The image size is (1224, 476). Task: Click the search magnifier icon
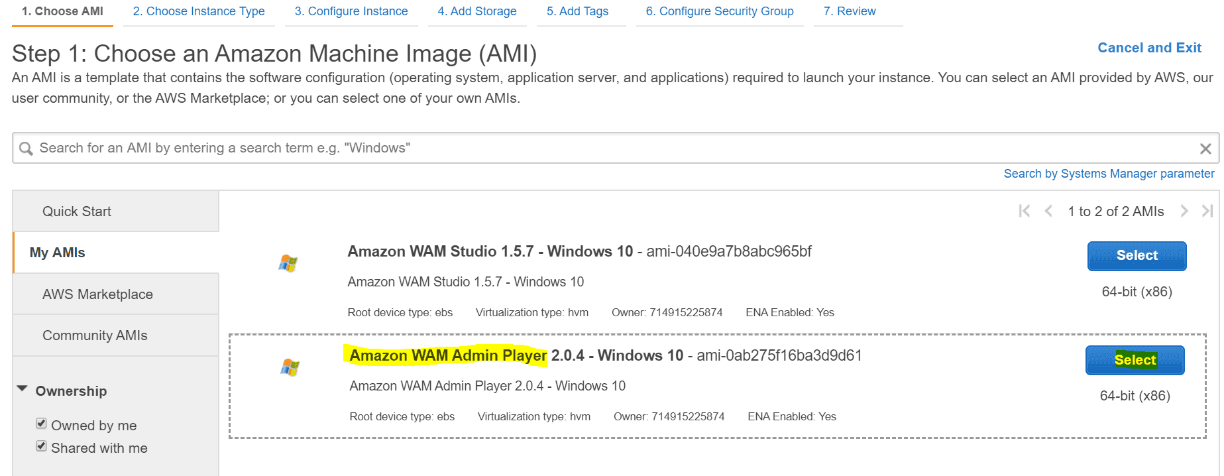[26, 149]
